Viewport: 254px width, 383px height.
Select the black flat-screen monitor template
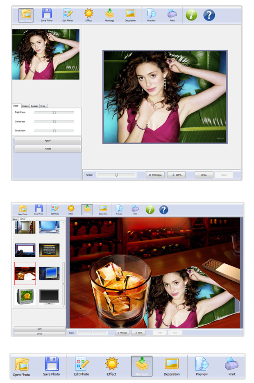pyautogui.click(x=49, y=297)
